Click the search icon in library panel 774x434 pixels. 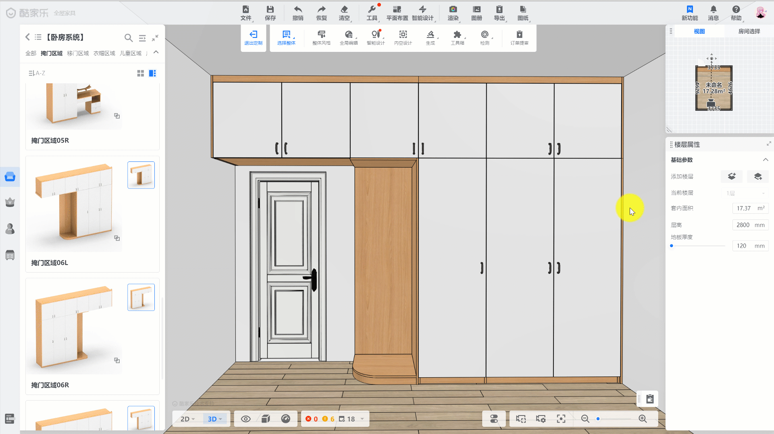pyautogui.click(x=128, y=38)
